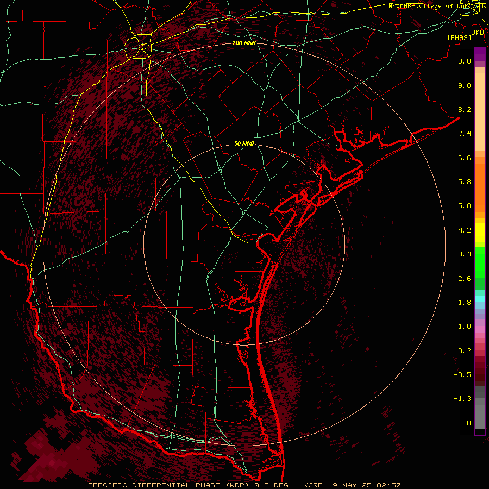Click the 7.4 color scale value
The height and width of the screenshot is (489, 489).
pos(465,134)
